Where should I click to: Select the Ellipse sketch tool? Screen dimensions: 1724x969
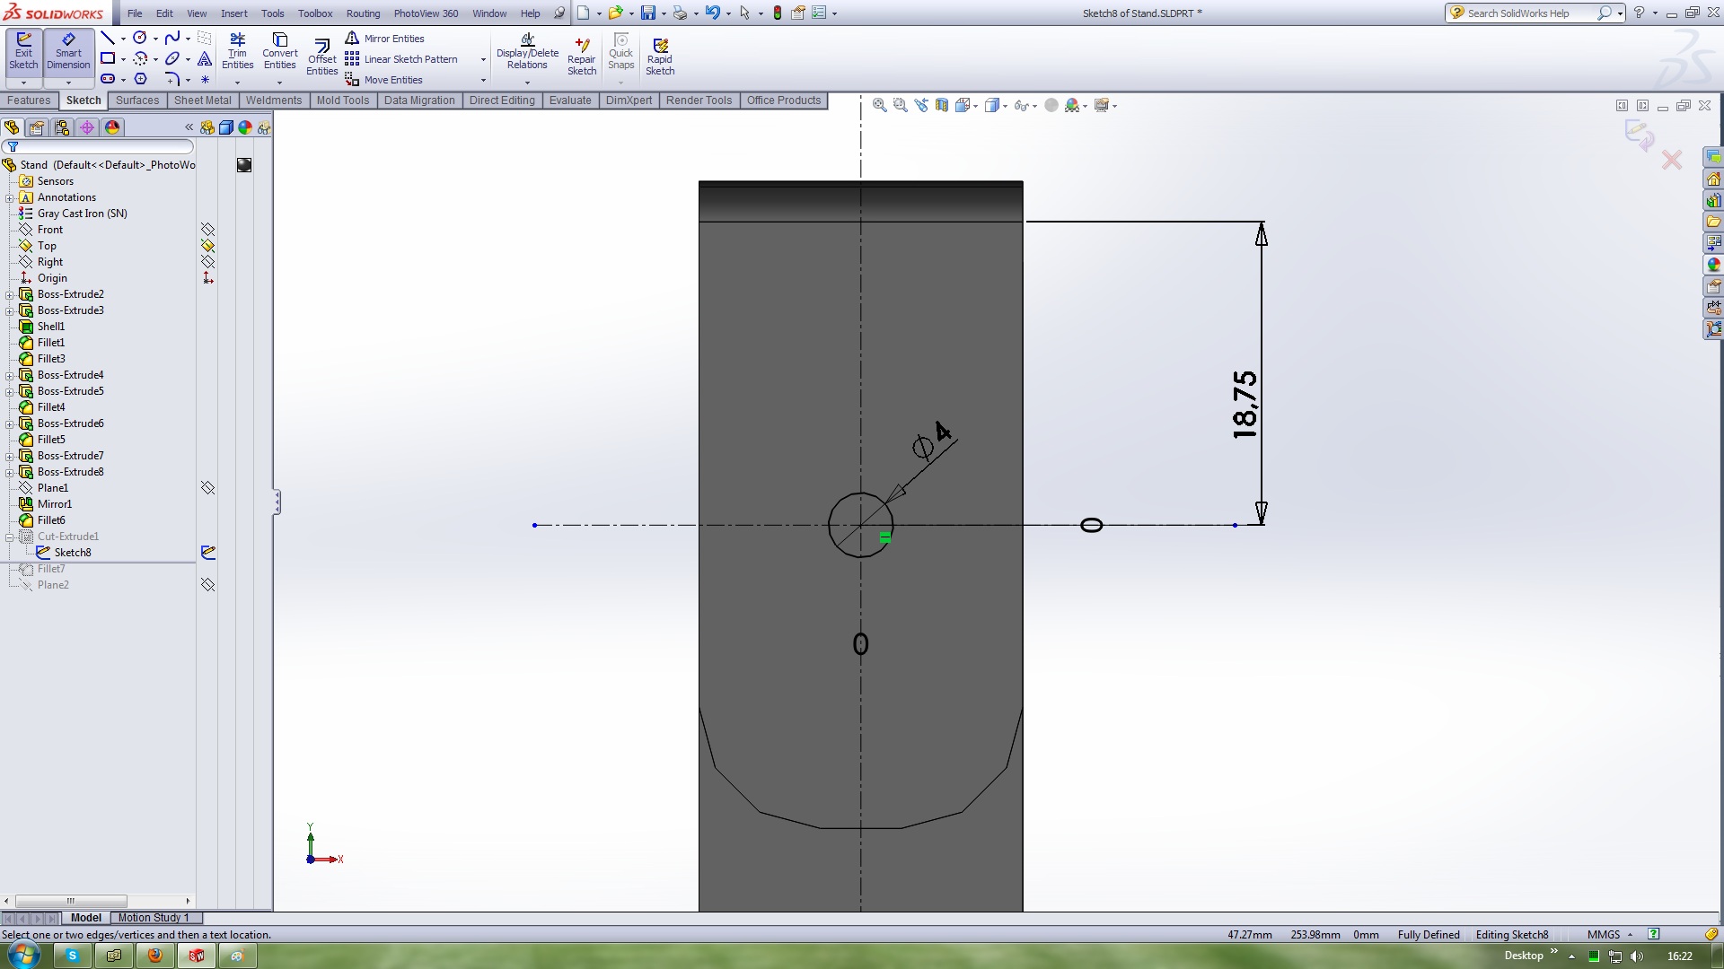(172, 58)
